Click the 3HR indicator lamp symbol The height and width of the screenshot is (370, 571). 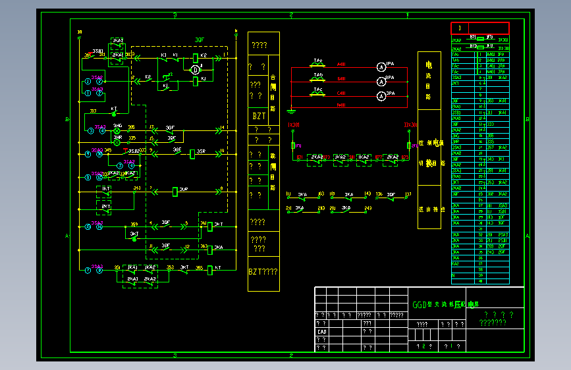coord(117,142)
